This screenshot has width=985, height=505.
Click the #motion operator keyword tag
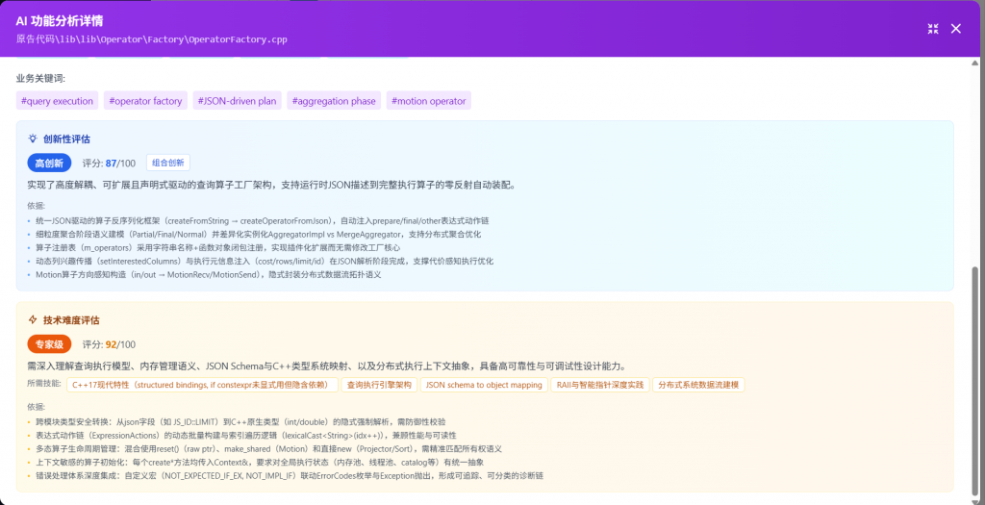[x=428, y=101]
